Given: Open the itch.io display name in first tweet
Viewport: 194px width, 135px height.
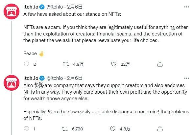Looking at the screenshot, I should [x=31, y=7].
